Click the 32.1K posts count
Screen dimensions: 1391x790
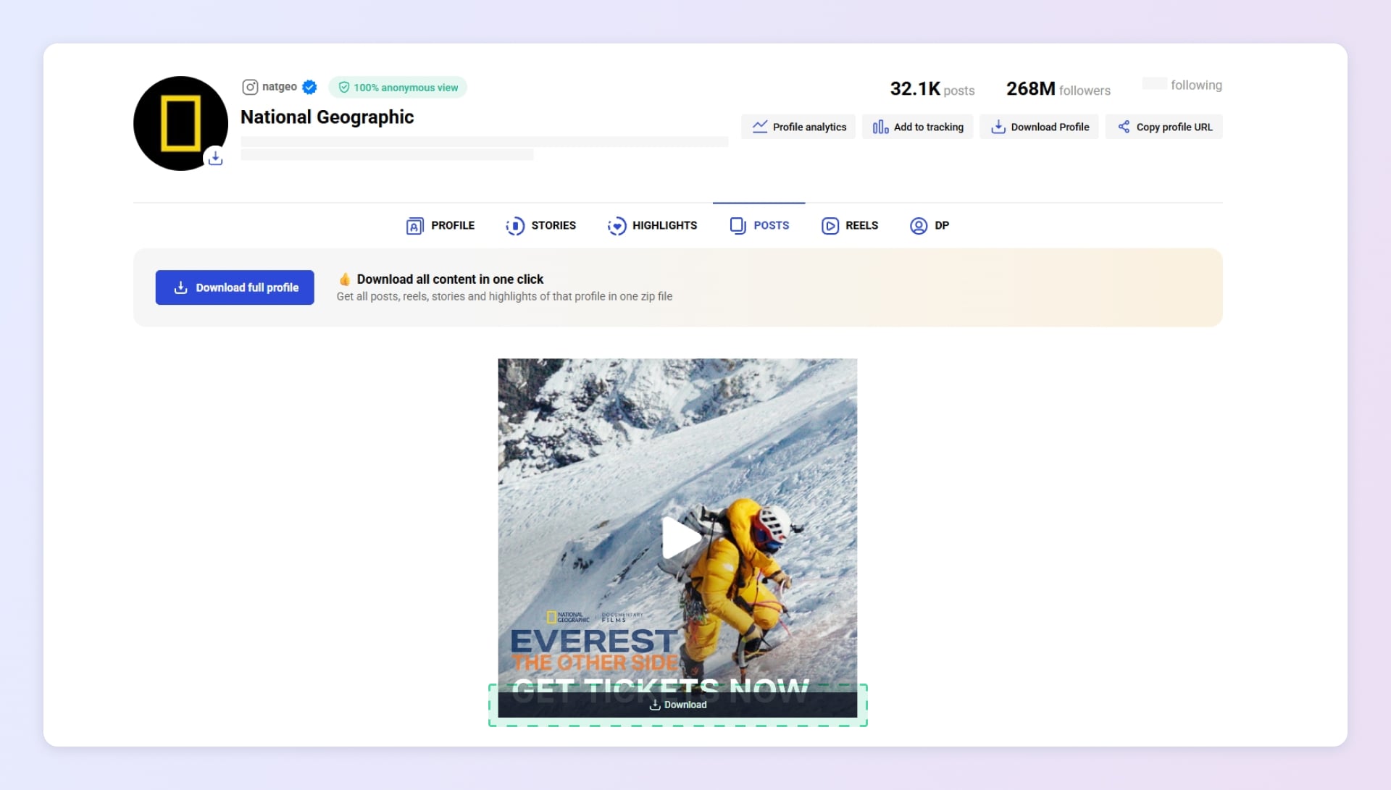tap(932, 89)
